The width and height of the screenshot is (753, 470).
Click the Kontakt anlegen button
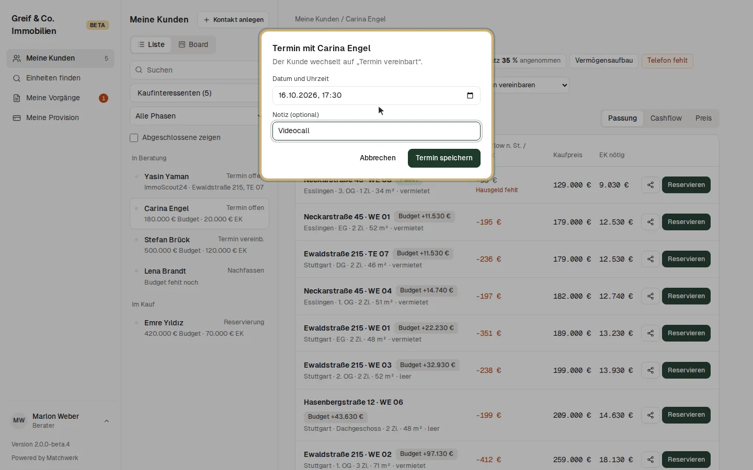pyautogui.click(x=233, y=20)
